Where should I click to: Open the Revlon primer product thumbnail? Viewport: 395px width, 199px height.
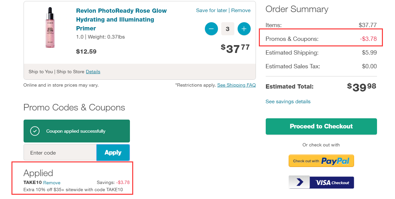50,27
